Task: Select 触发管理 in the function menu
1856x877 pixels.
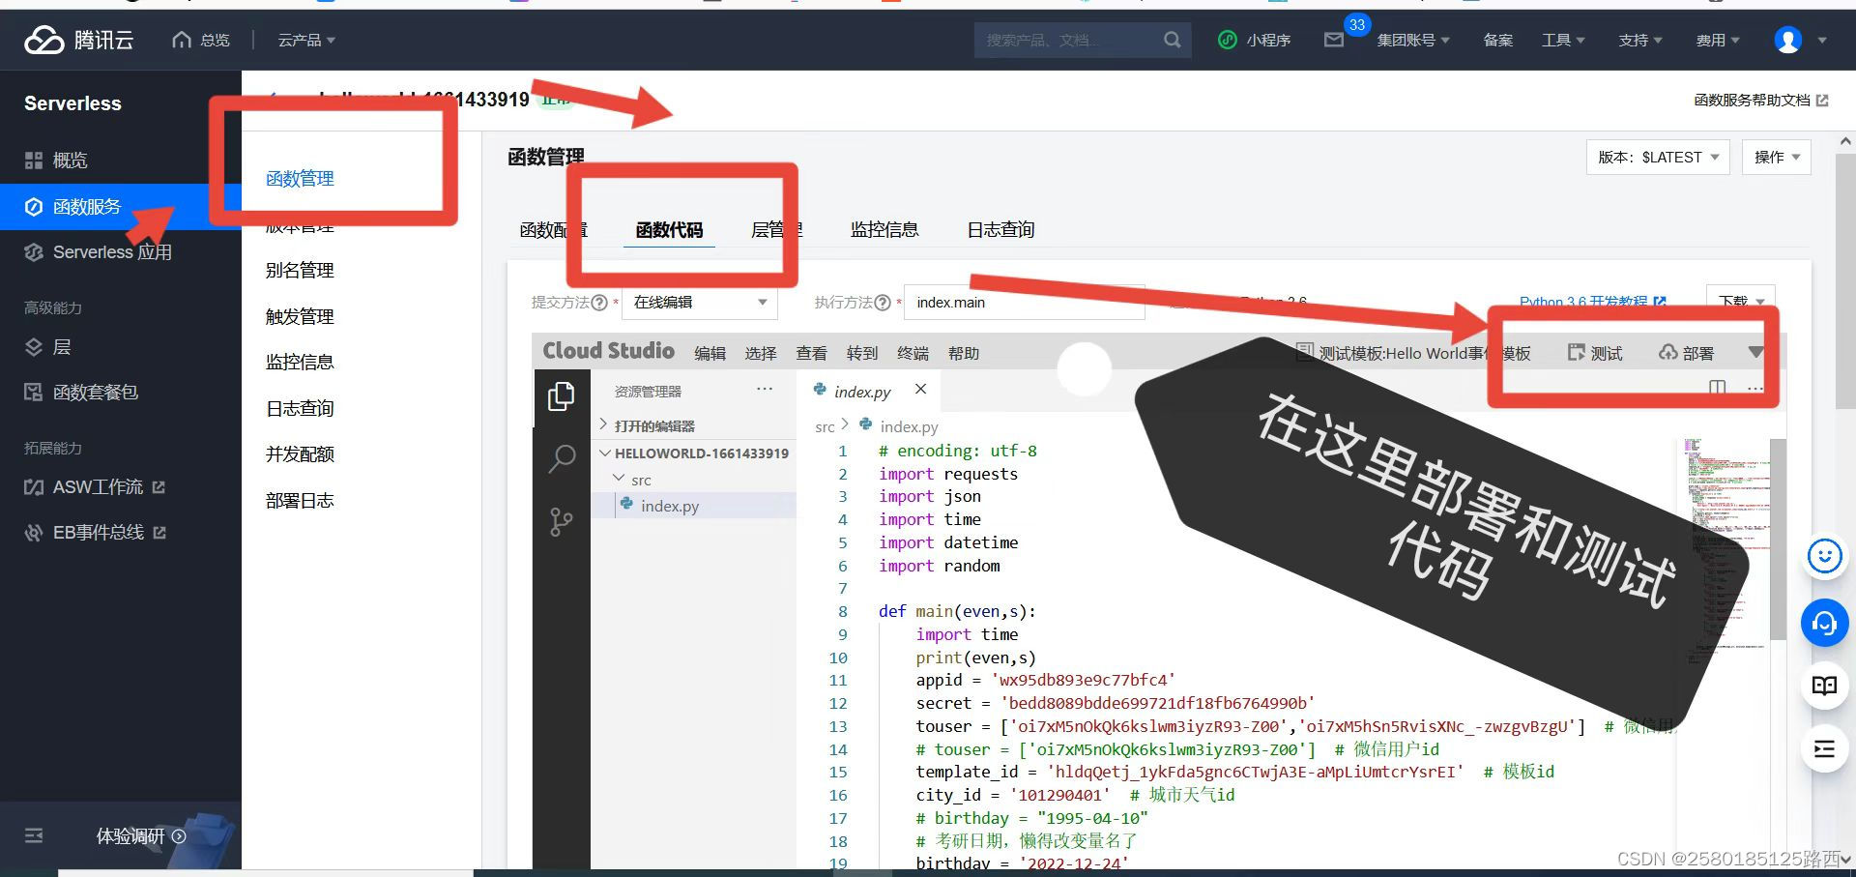Action: 300,316
